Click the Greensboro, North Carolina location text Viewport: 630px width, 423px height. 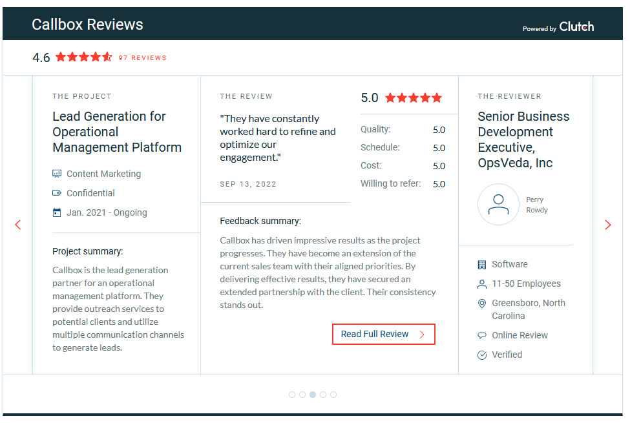(529, 310)
